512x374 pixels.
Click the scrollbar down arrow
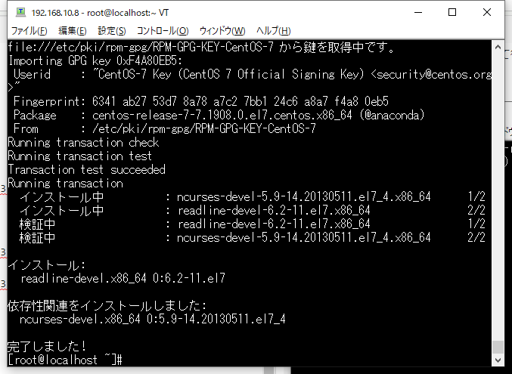(498, 360)
